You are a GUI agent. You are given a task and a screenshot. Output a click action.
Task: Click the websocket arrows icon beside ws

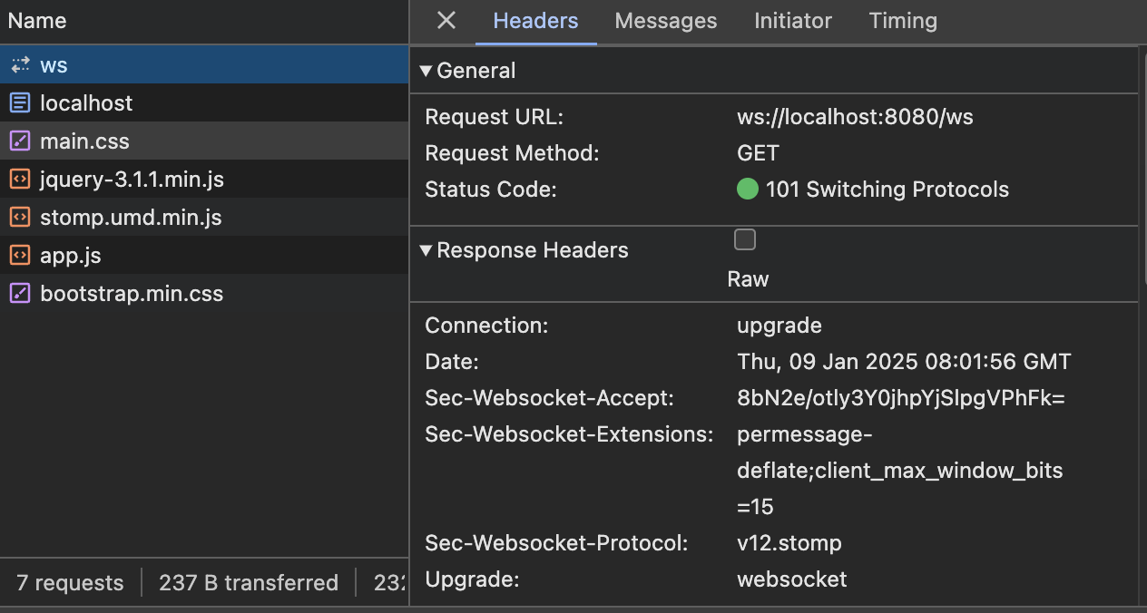point(19,64)
